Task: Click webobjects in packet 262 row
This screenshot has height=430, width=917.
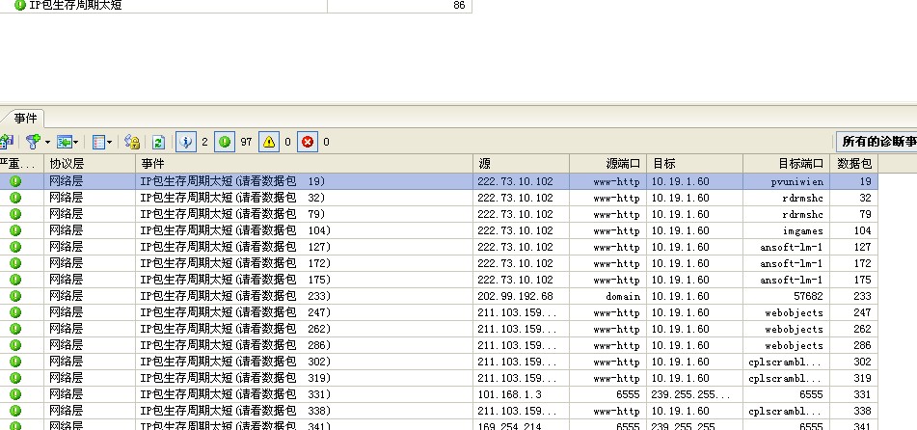Action: click(x=794, y=329)
